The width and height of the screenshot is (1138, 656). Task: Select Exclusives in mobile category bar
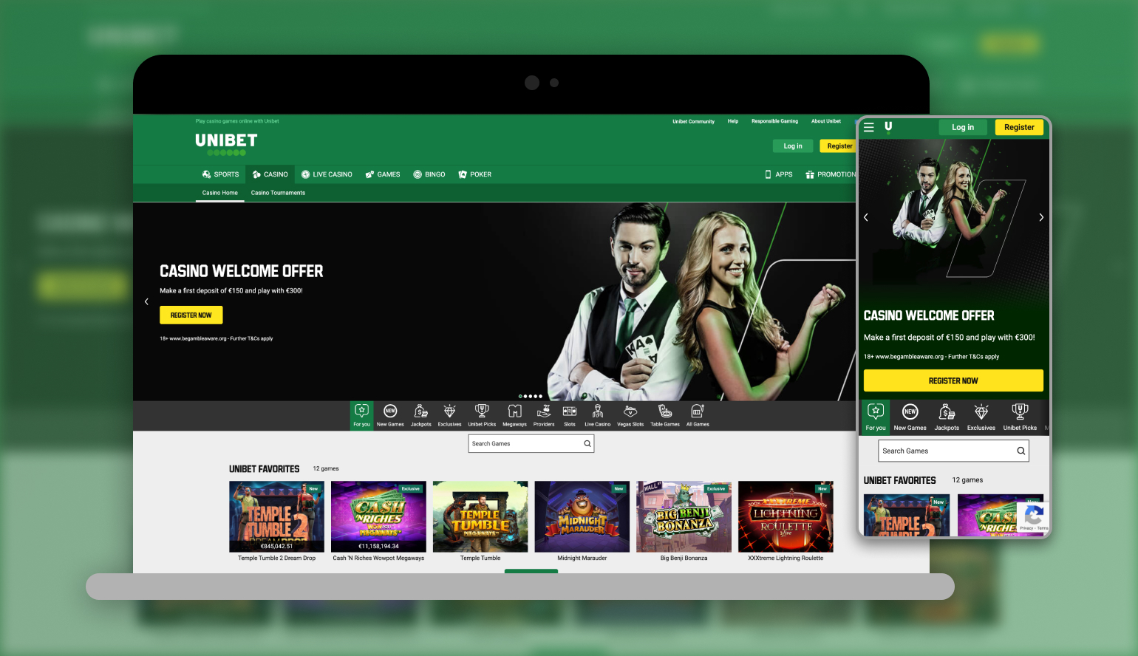coord(981,417)
